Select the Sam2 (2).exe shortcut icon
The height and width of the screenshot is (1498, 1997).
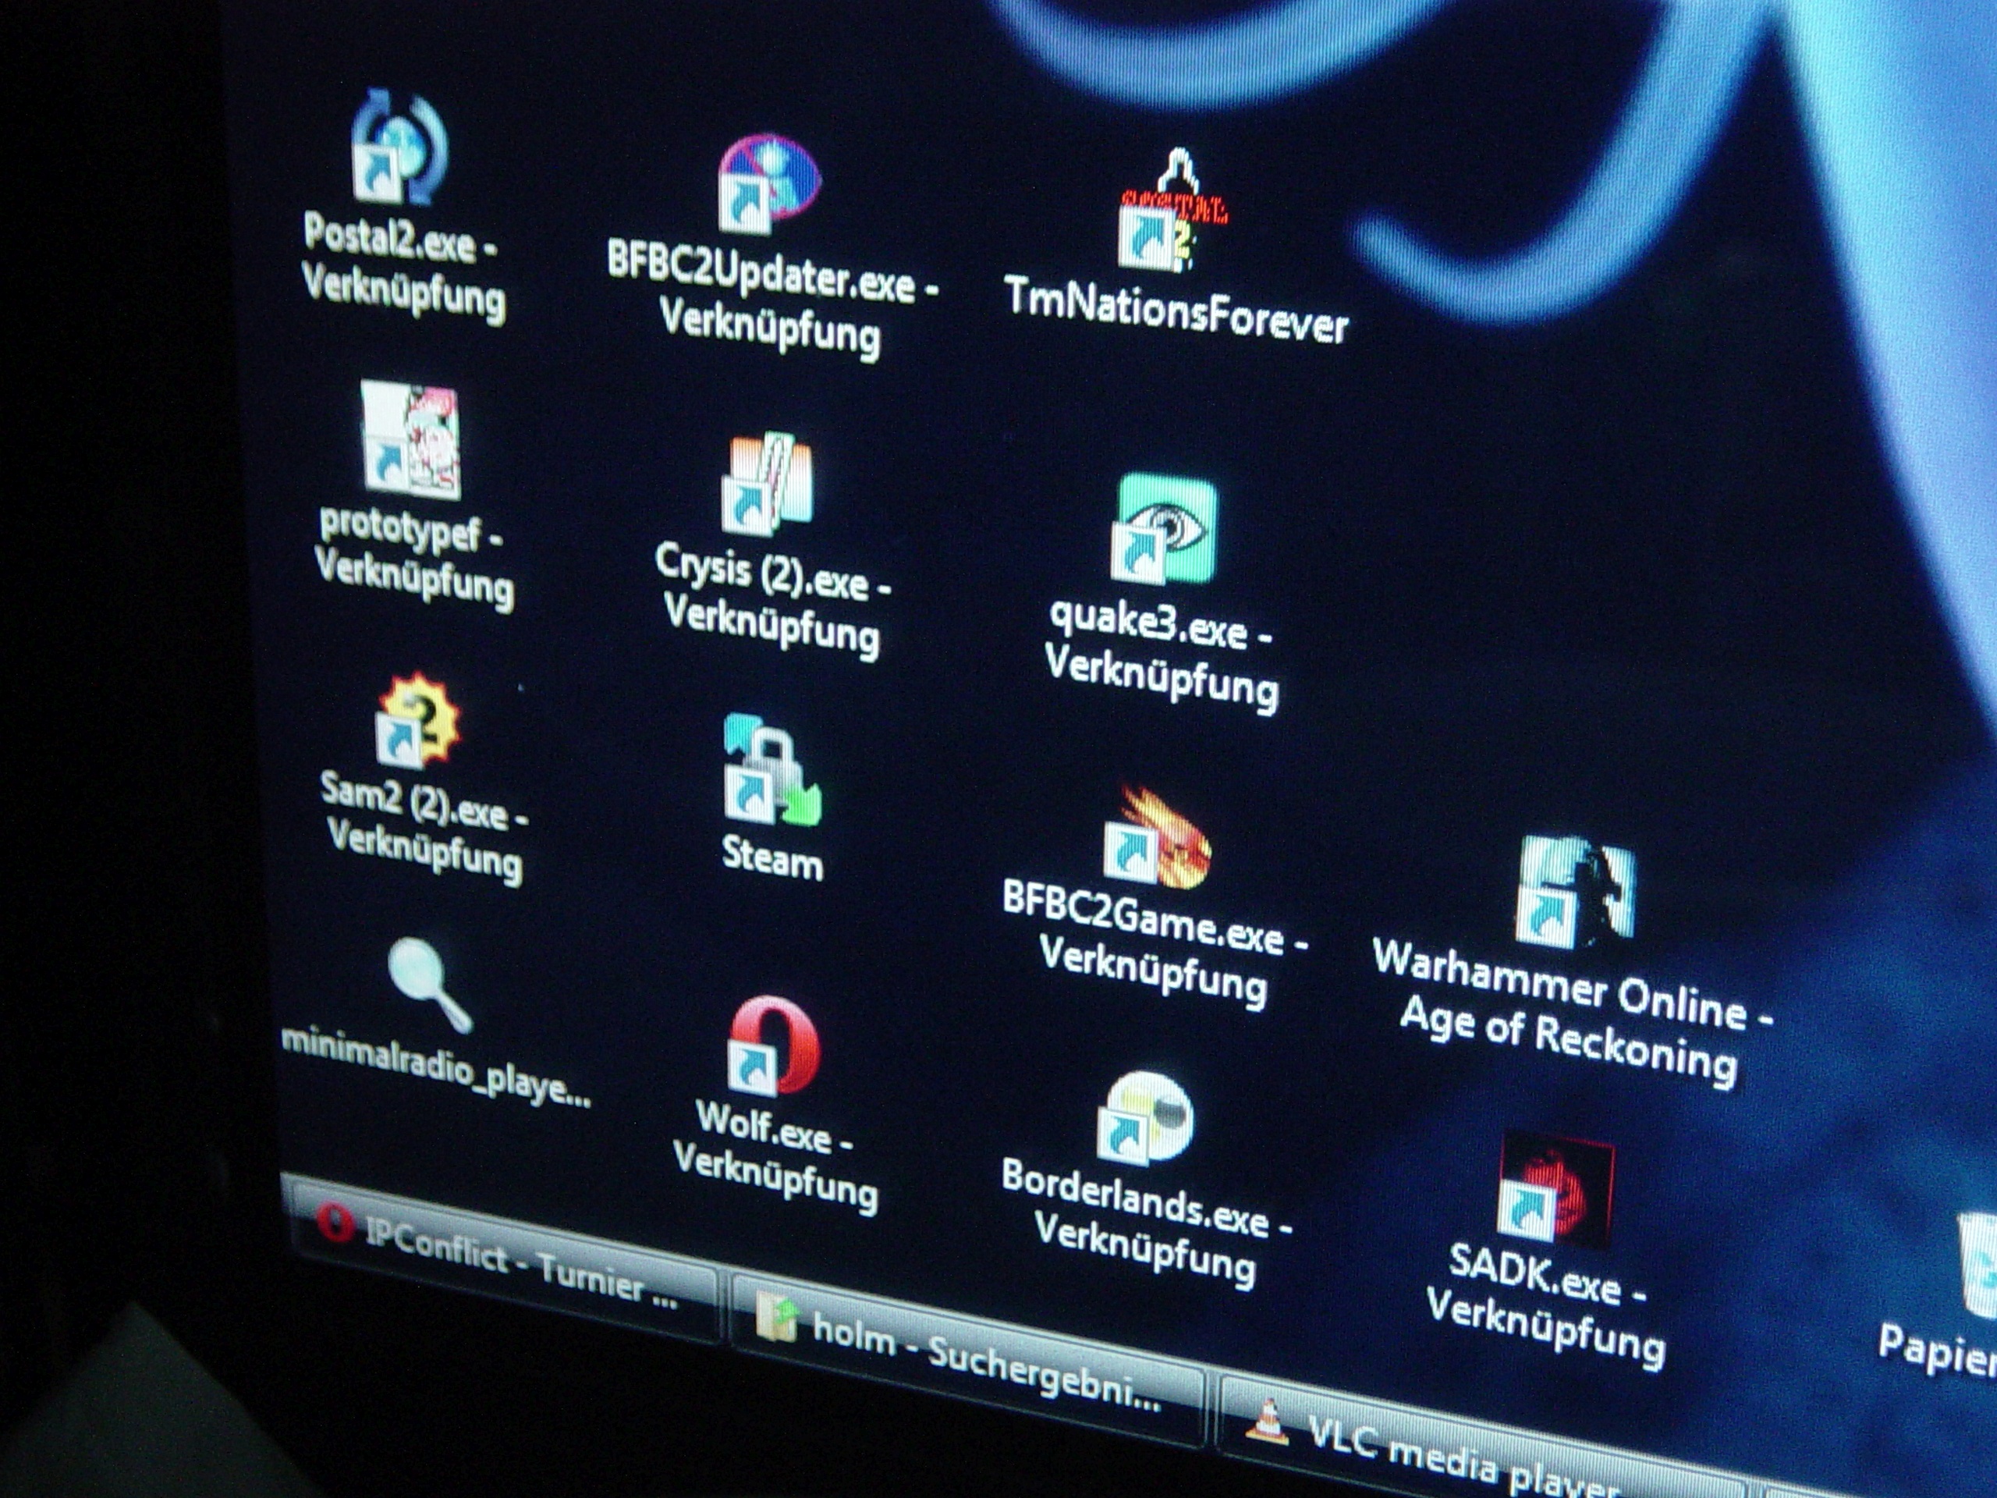417,719
